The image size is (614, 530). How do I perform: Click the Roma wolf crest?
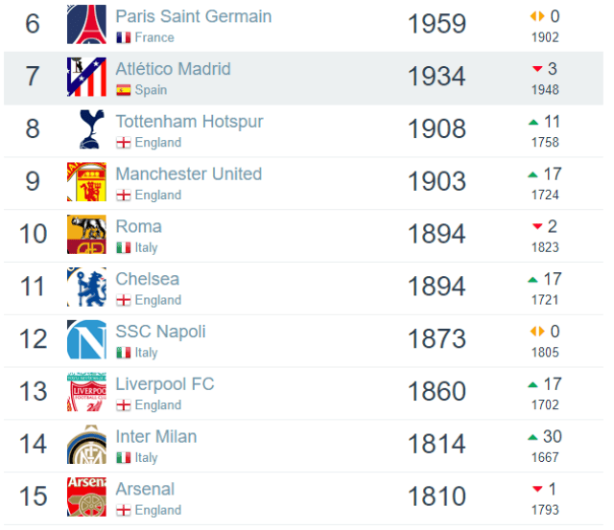tap(86, 234)
